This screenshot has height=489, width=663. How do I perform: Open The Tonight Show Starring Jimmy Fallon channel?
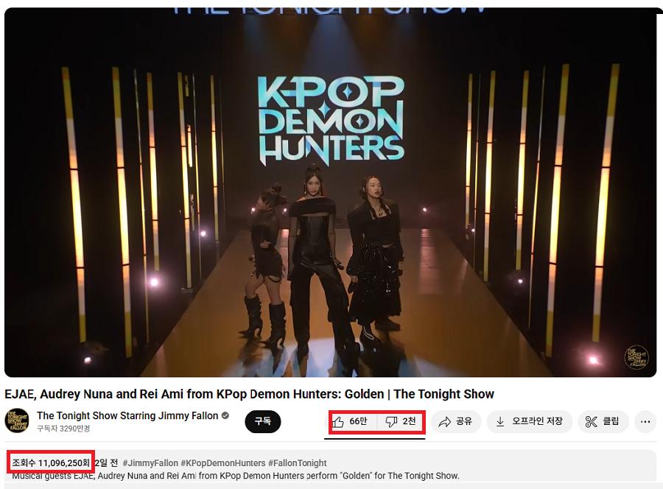point(127,415)
